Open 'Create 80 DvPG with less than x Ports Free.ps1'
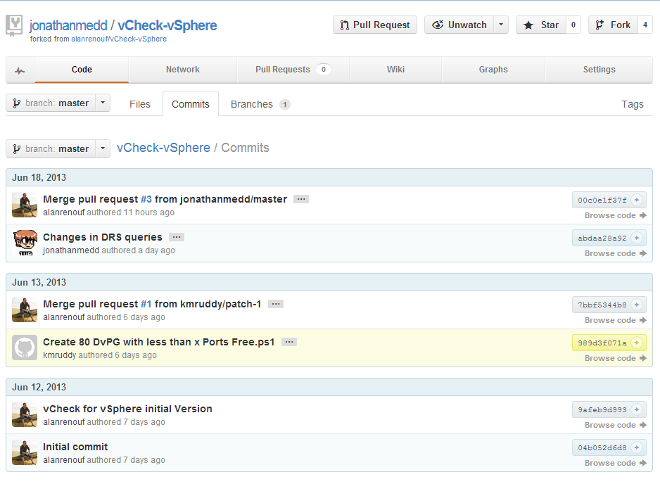 pyautogui.click(x=159, y=342)
